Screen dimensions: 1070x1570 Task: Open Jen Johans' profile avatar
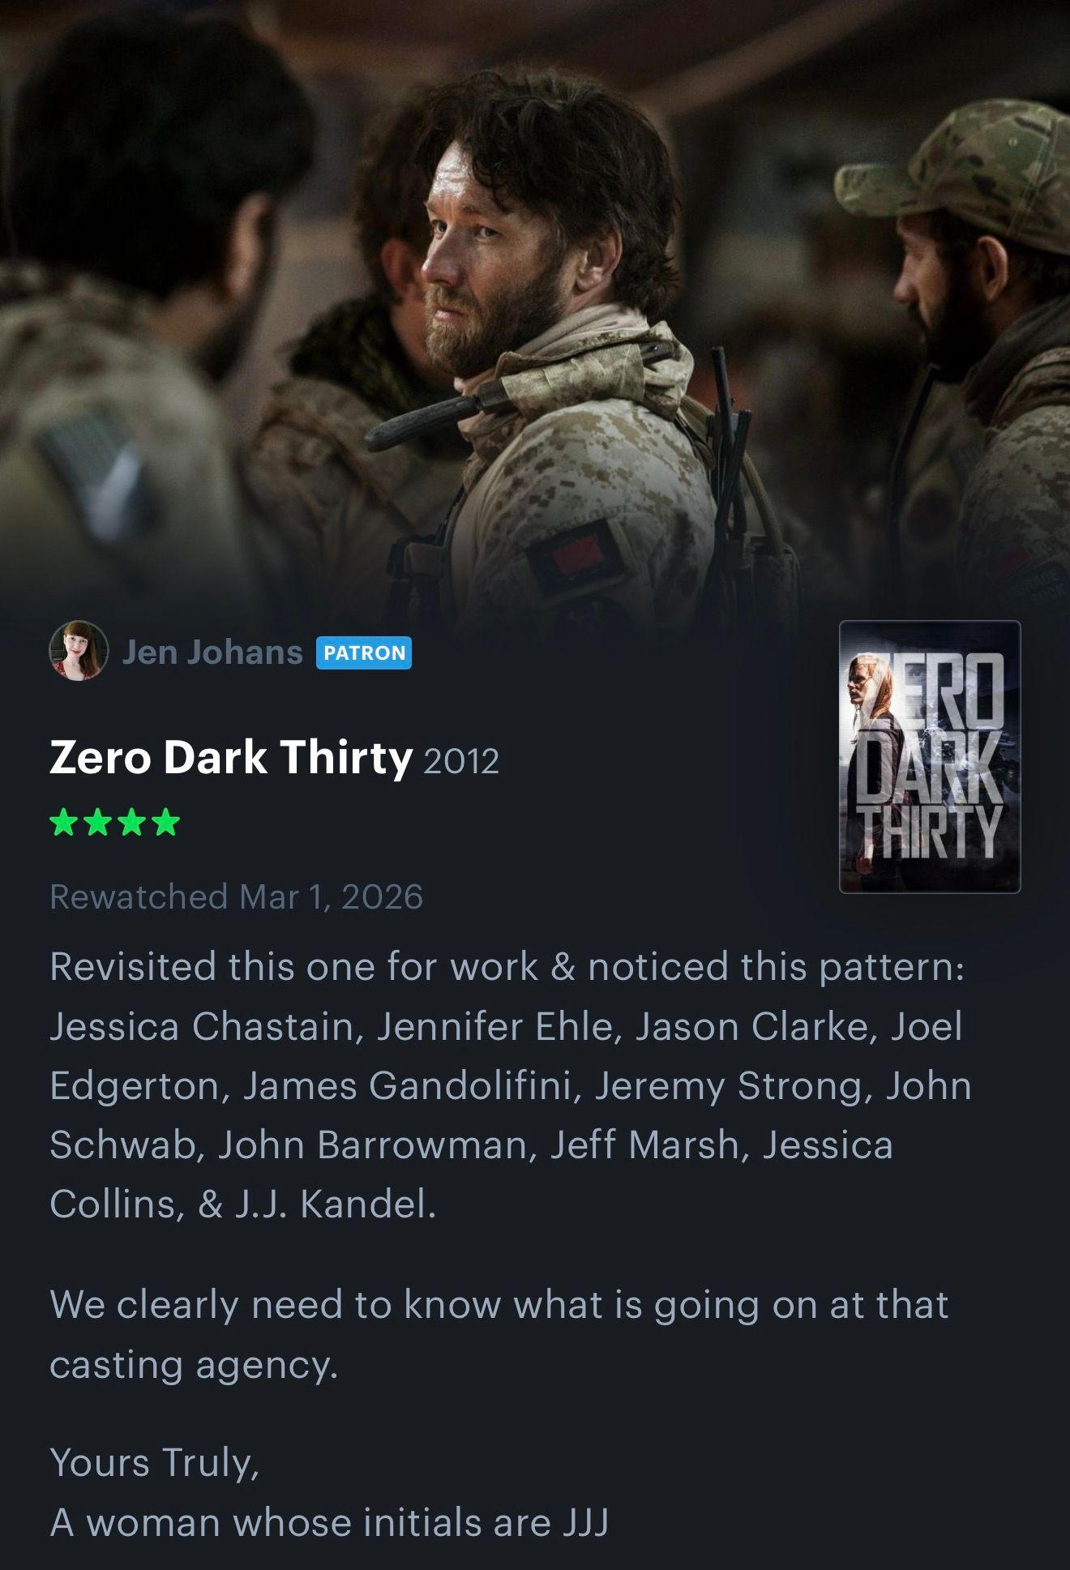[x=79, y=651]
